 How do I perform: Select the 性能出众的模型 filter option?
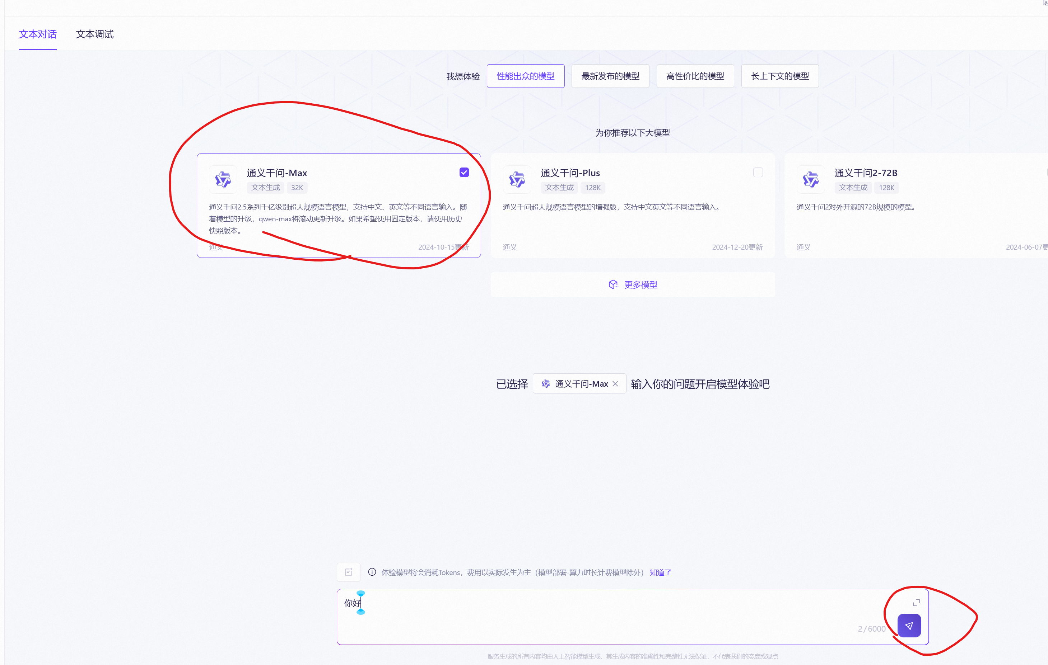click(525, 76)
